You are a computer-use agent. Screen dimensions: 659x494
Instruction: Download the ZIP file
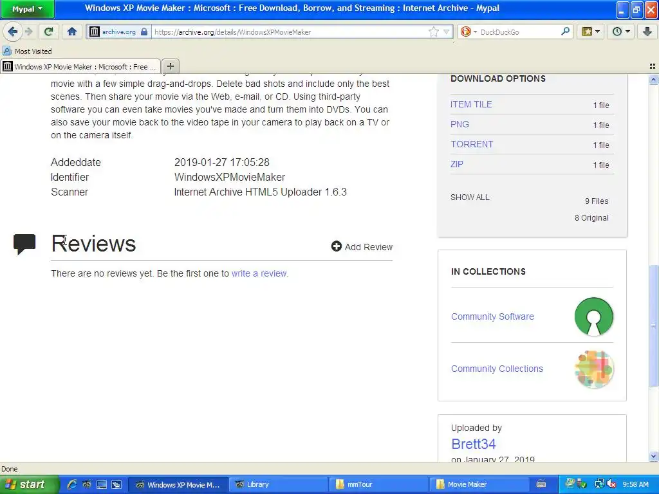pos(456,164)
